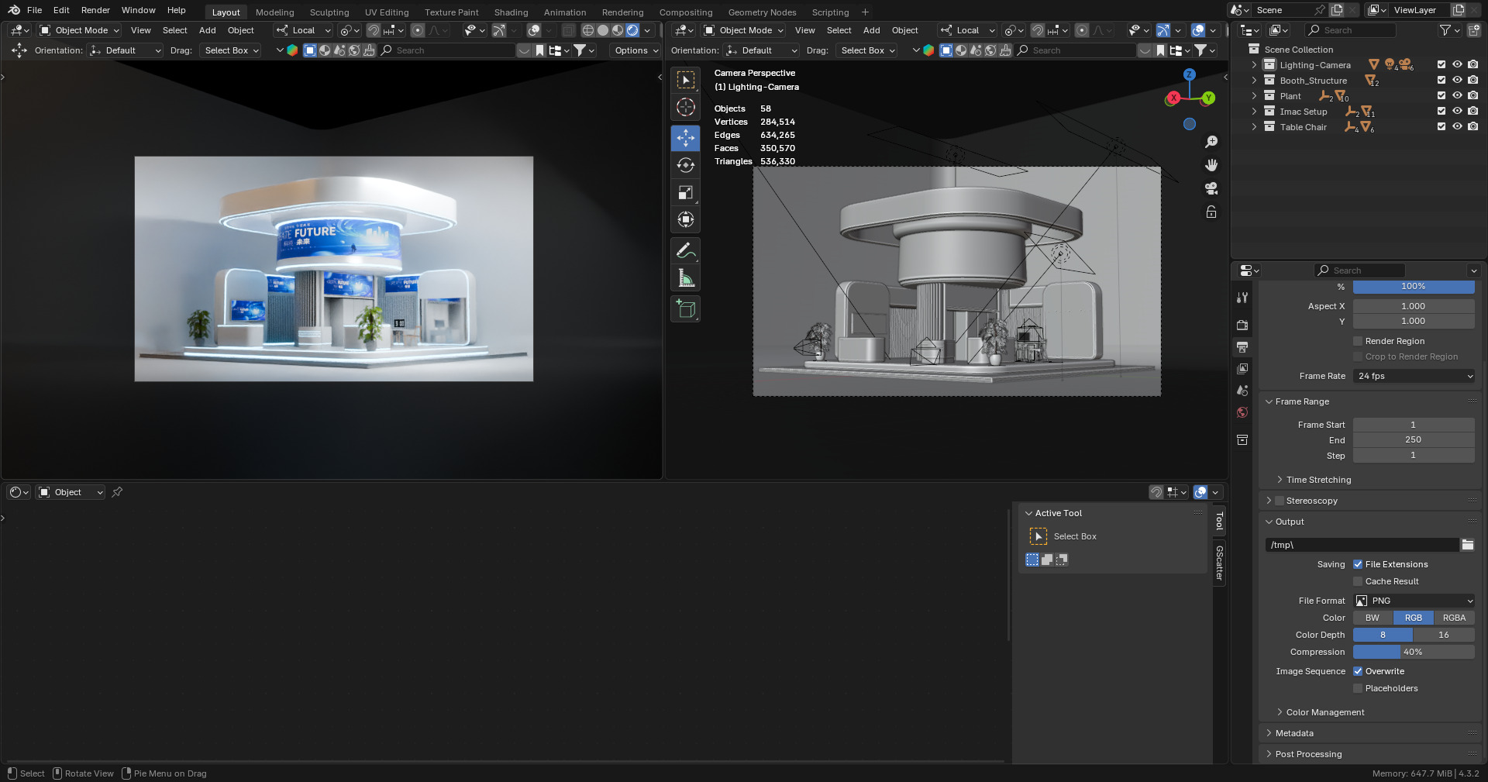Collapse the Frame Range panel
This screenshot has height=782, width=1488.
(x=1302, y=401)
